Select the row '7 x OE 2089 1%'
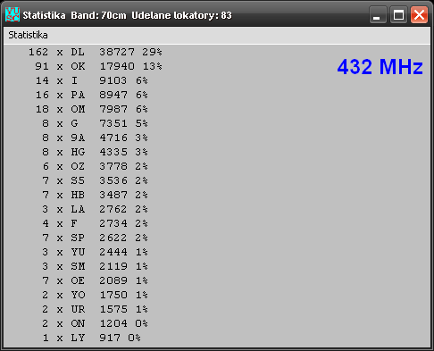This screenshot has width=434, height=351. (95, 280)
